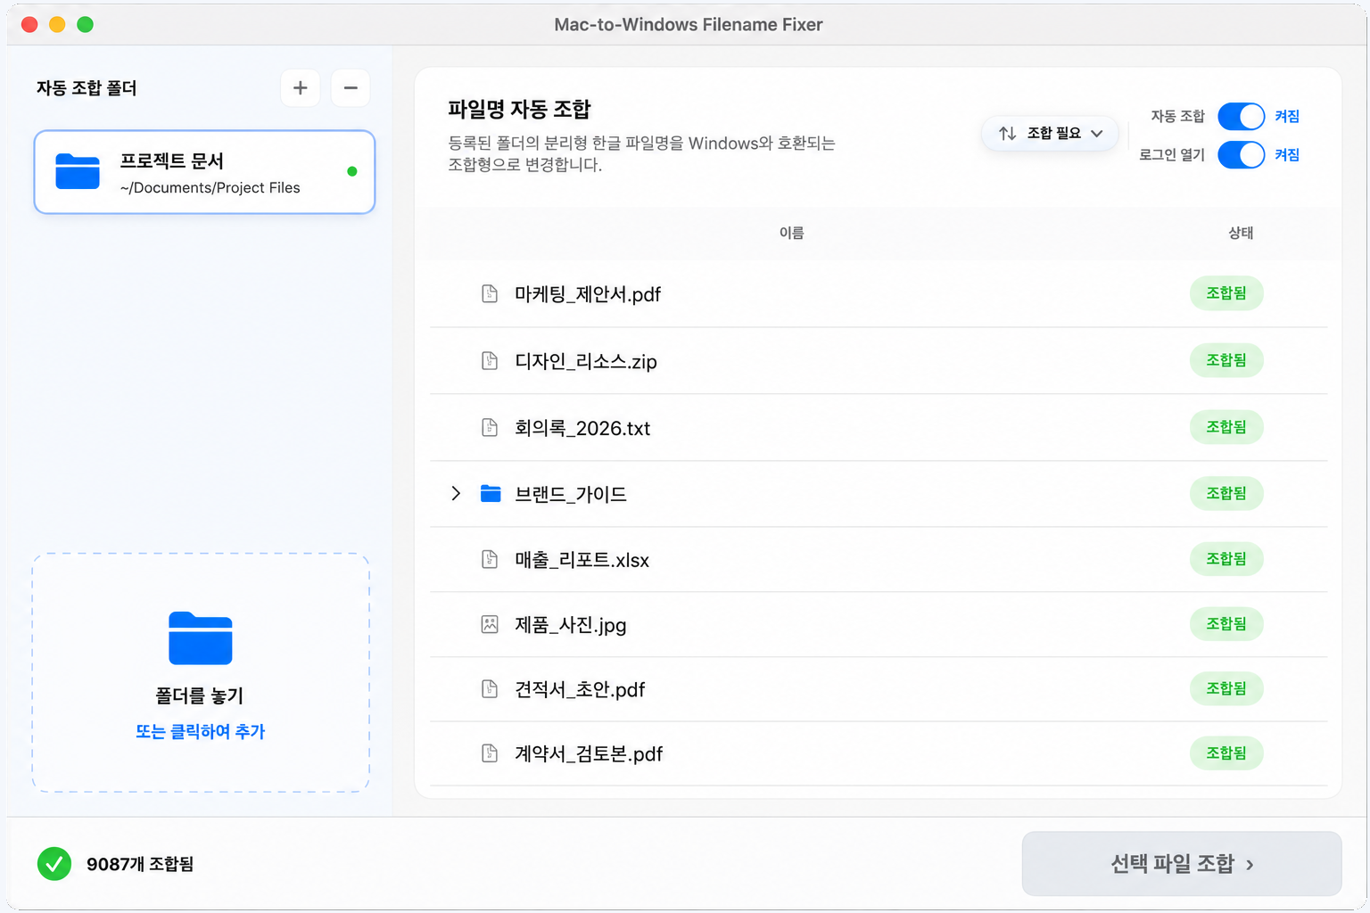1370x913 pixels.
Task: Click the blue folder icon of 프로젝트 문서
Action: click(x=78, y=171)
